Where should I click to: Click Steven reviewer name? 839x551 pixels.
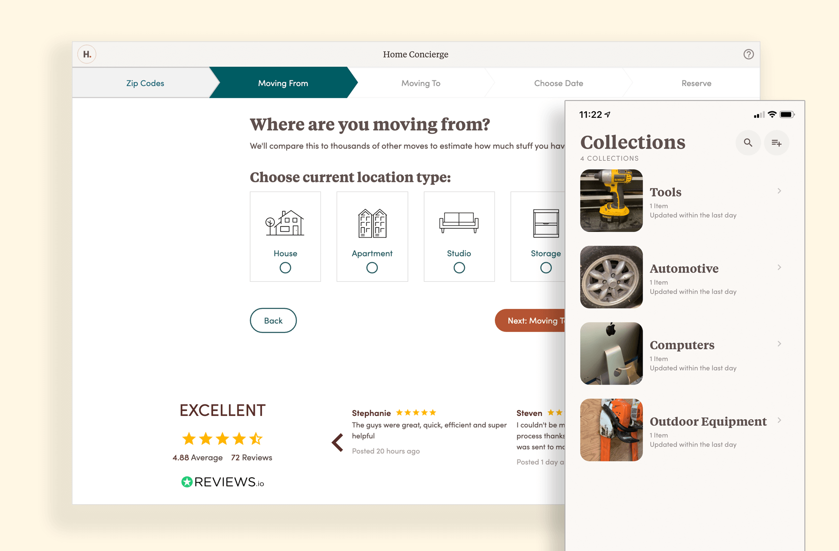pos(529,413)
